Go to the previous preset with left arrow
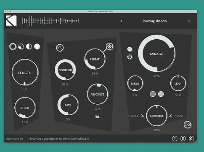The height and width of the screenshot is (152, 204). (121, 21)
